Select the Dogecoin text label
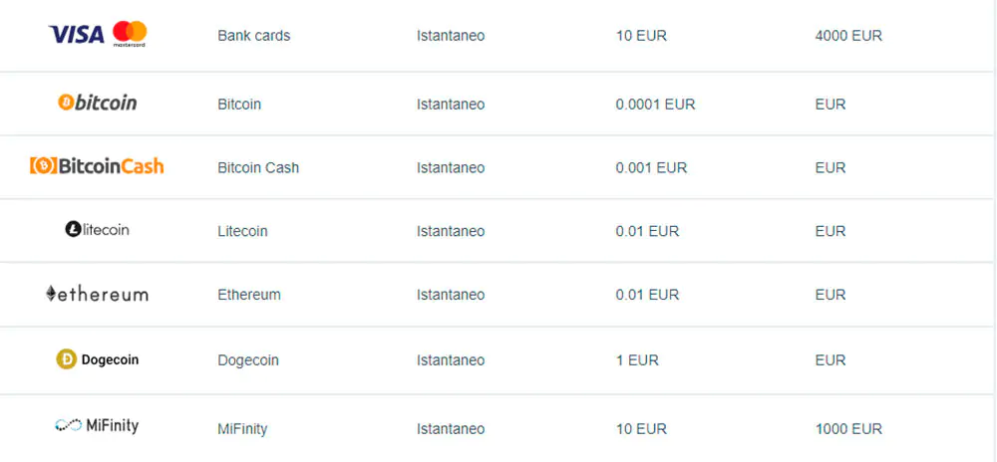 click(x=248, y=360)
